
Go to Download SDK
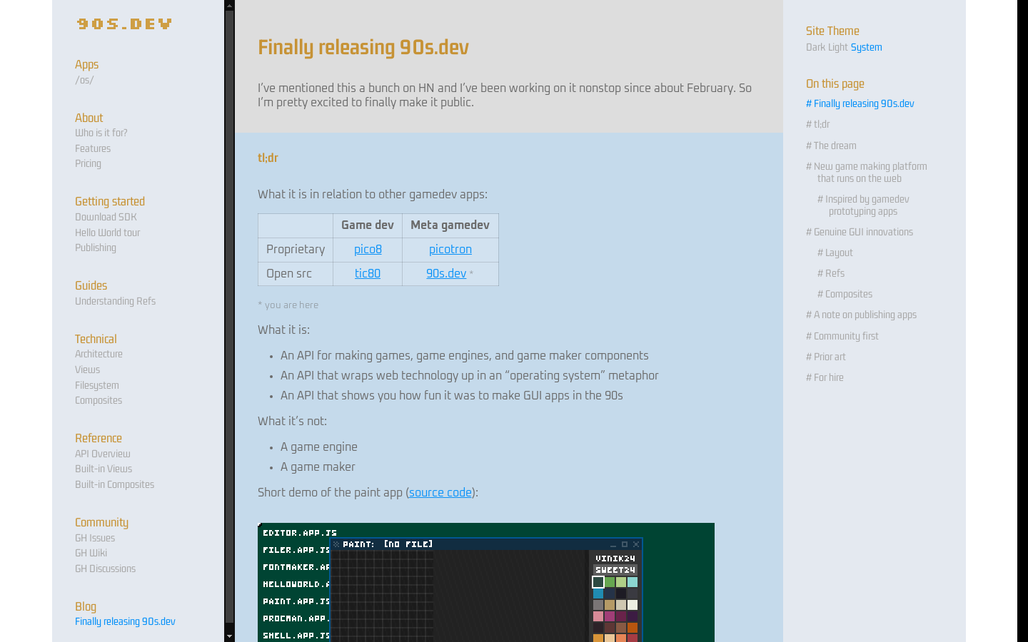point(106,217)
